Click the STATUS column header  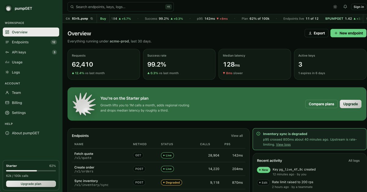coord(167,144)
